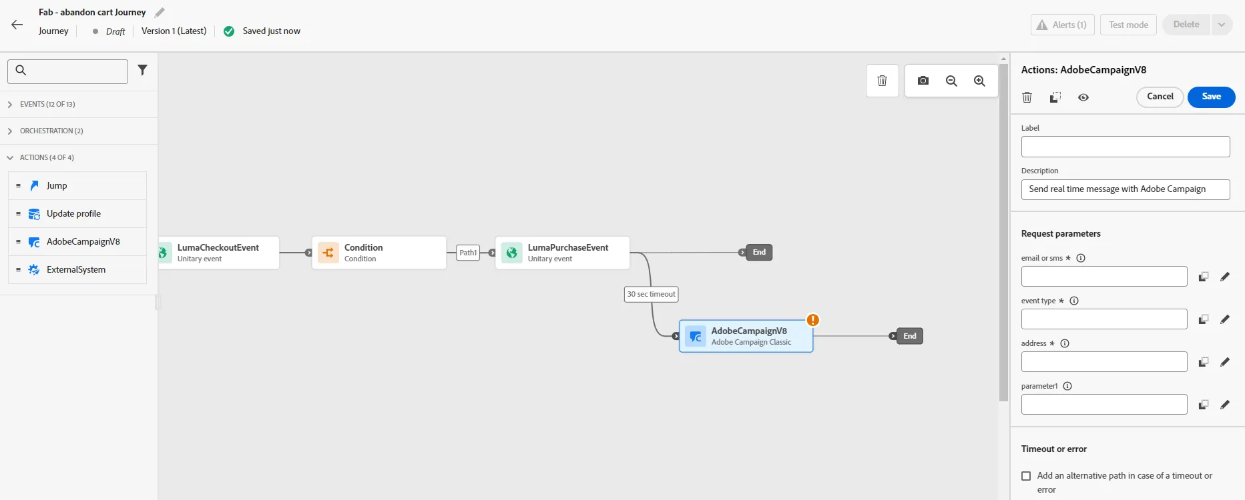Edit email or sms with pencil icon

click(x=1225, y=277)
